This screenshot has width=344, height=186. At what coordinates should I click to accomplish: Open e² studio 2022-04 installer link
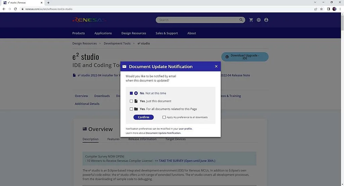(99, 75)
